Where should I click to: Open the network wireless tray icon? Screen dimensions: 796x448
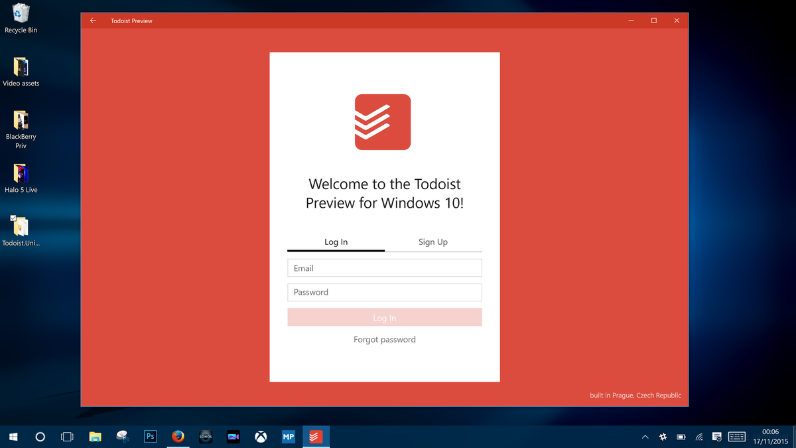coord(699,437)
